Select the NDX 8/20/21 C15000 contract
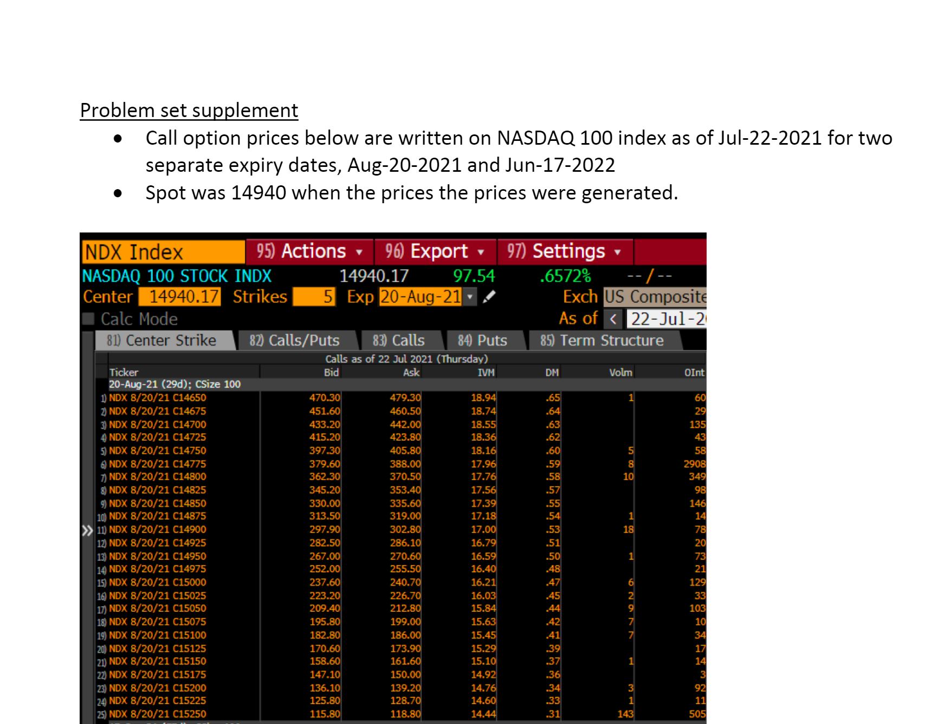The height and width of the screenshot is (724, 938). (157, 582)
